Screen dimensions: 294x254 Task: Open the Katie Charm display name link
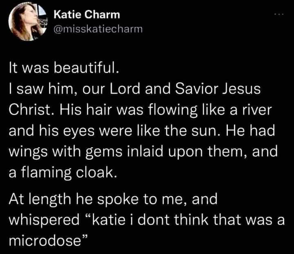[87, 15]
